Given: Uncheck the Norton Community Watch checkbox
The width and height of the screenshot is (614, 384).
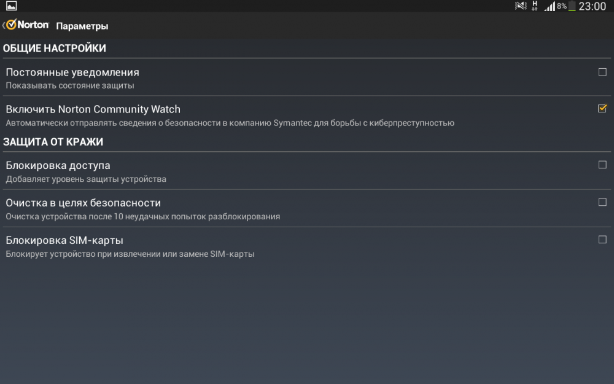Looking at the screenshot, I should click(602, 109).
